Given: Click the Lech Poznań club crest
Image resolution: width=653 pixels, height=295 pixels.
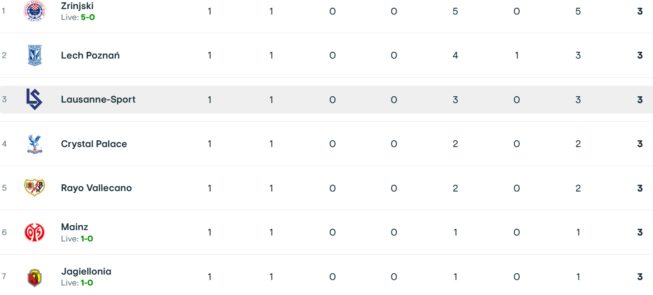Looking at the screenshot, I should point(35,55).
